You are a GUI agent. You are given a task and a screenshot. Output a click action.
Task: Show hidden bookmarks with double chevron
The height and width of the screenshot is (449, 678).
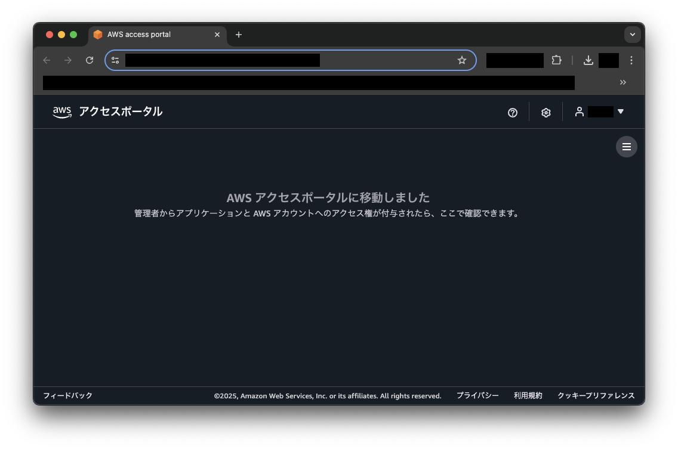click(x=622, y=82)
